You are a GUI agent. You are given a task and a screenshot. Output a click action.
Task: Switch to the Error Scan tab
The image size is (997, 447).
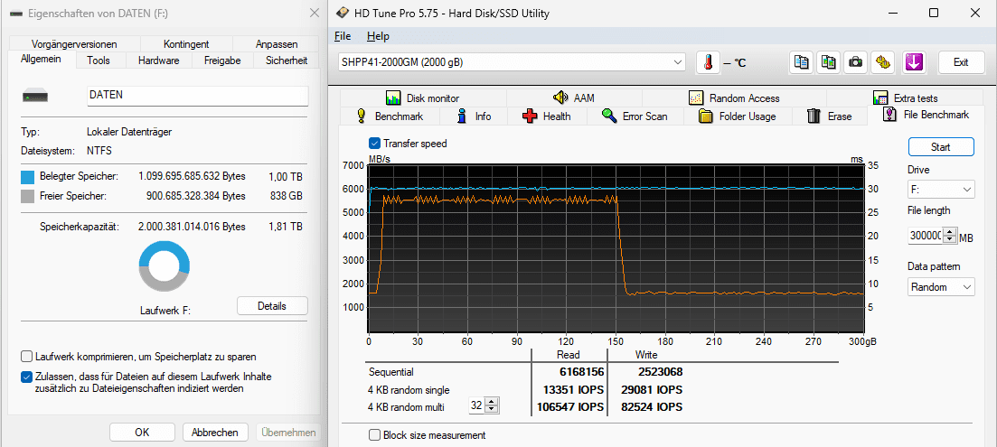click(x=635, y=116)
